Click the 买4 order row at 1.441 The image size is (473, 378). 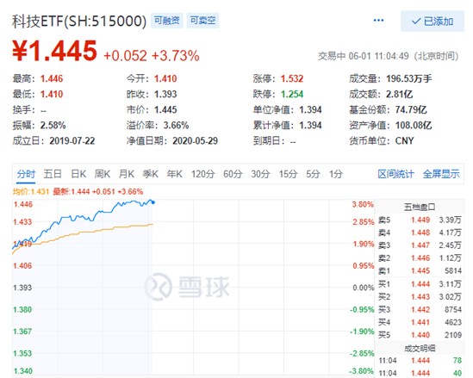[420, 322]
